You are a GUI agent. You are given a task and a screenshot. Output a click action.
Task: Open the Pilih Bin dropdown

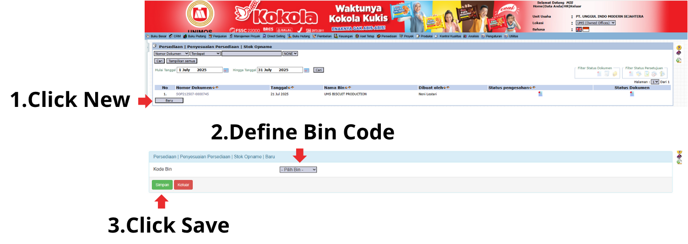click(x=298, y=170)
